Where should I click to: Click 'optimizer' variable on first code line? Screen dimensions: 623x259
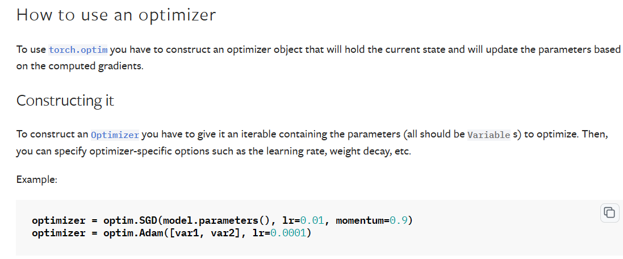[x=58, y=220]
